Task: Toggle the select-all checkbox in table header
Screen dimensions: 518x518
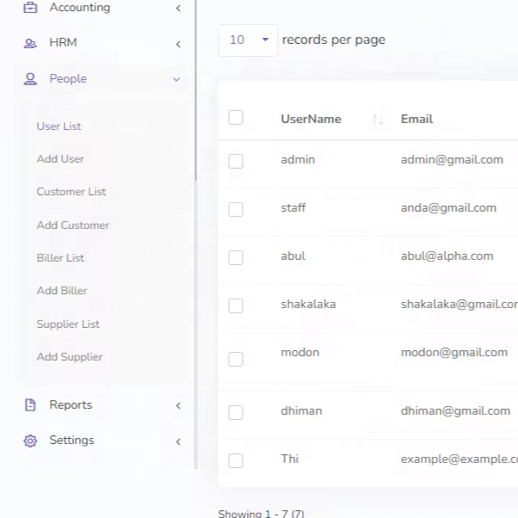Action: click(x=236, y=118)
